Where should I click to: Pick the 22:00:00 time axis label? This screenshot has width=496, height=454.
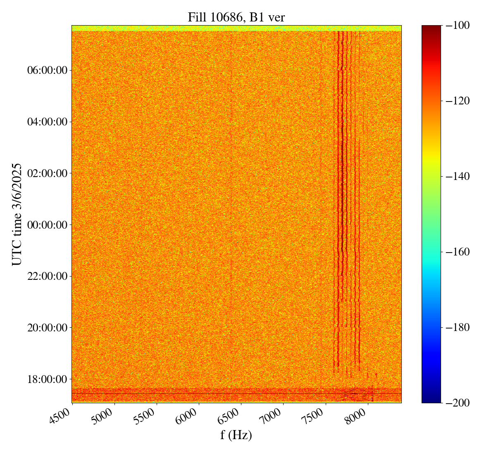47,276
